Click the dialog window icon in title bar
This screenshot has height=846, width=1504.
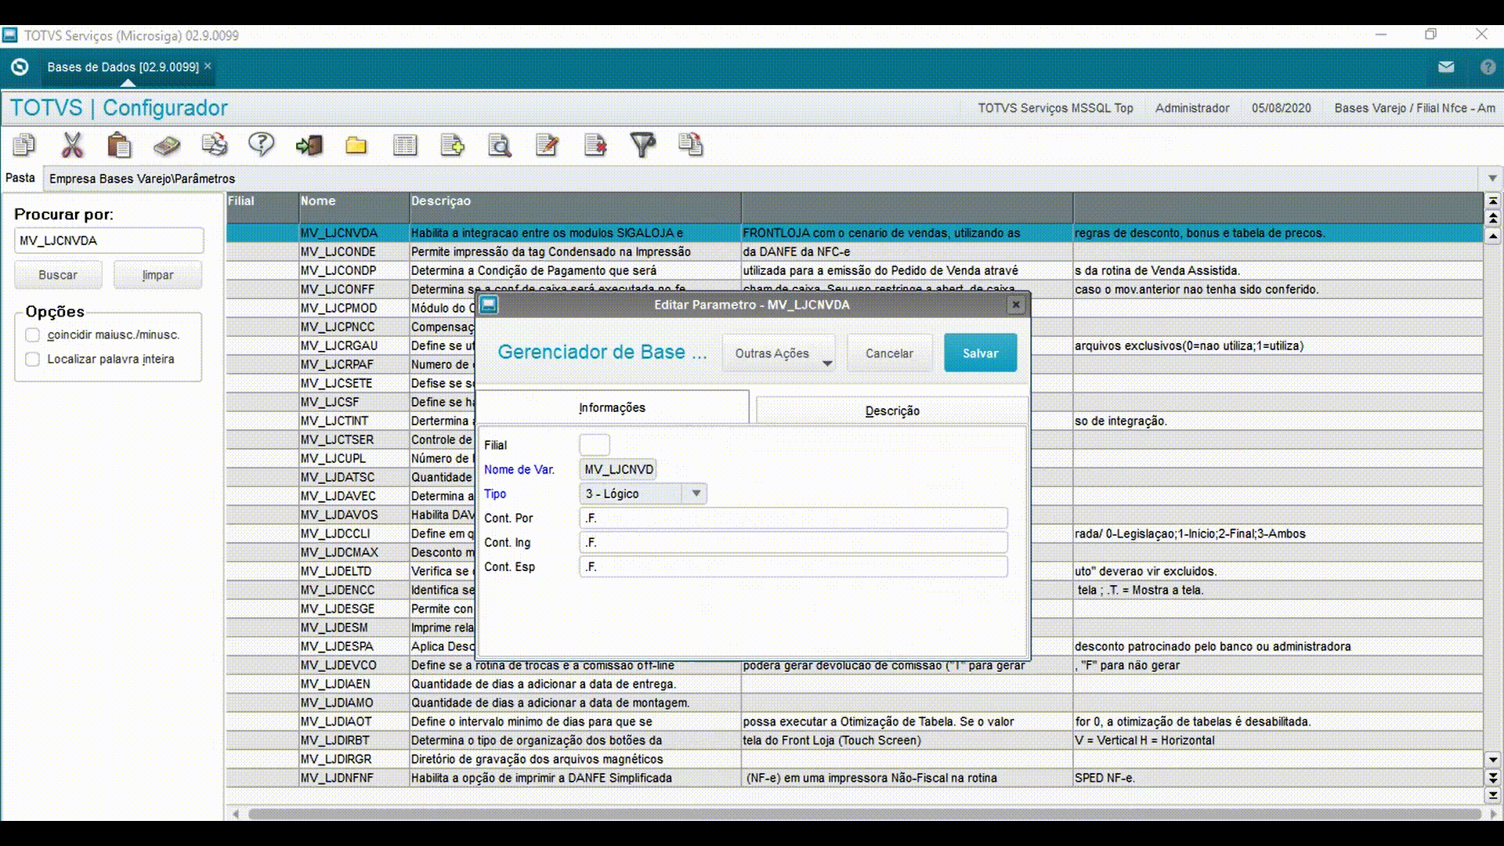coord(489,305)
